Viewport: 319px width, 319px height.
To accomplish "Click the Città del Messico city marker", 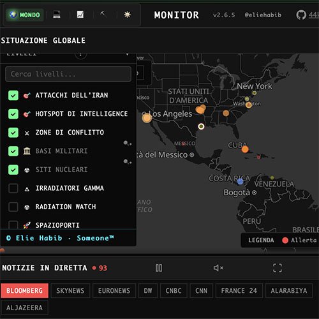I will point(191,155).
